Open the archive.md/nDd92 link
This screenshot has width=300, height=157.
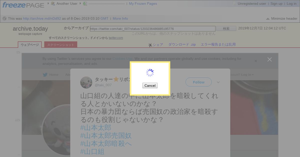pyautogui.click(x=42, y=18)
